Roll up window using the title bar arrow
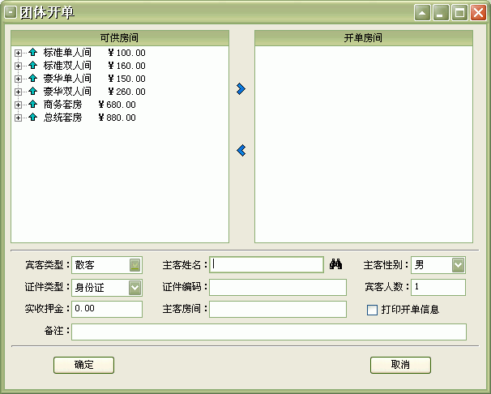 (422, 12)
